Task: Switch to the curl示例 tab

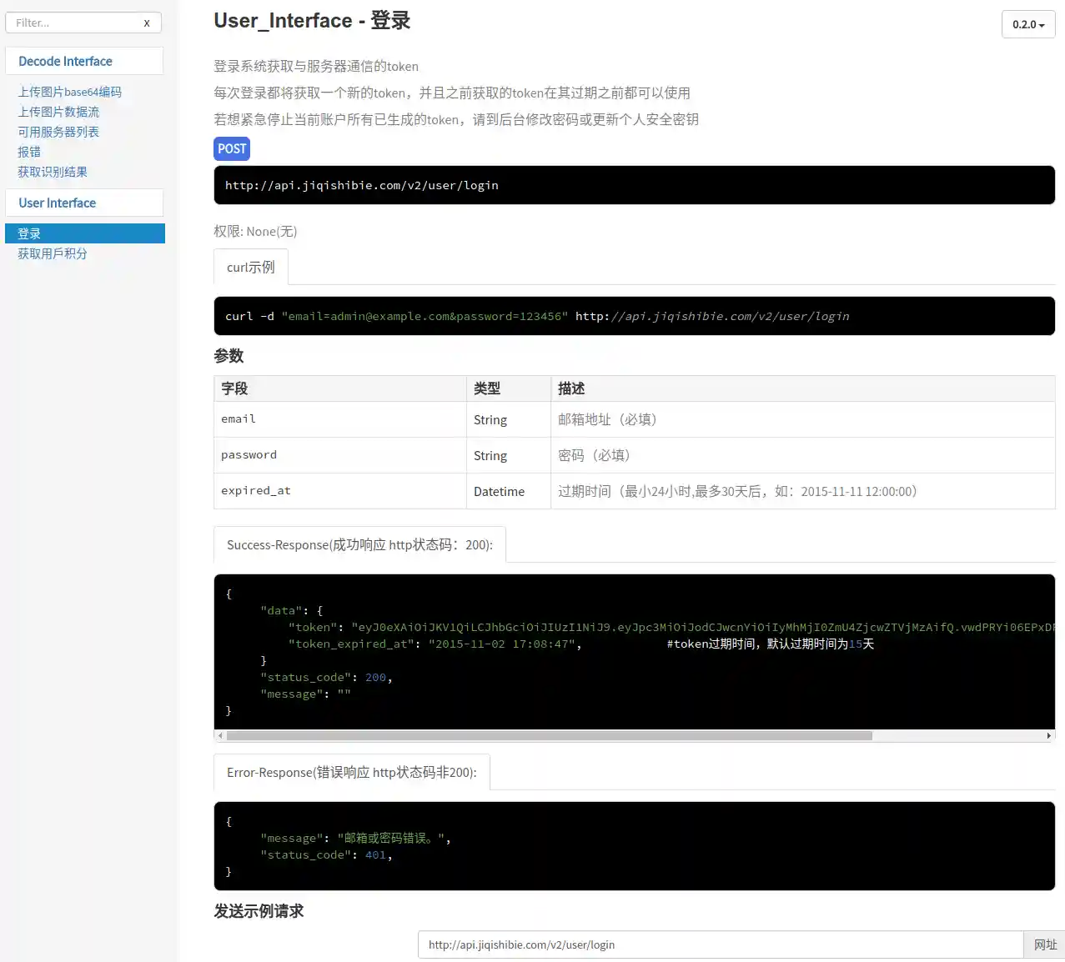Action: point(250,268)
